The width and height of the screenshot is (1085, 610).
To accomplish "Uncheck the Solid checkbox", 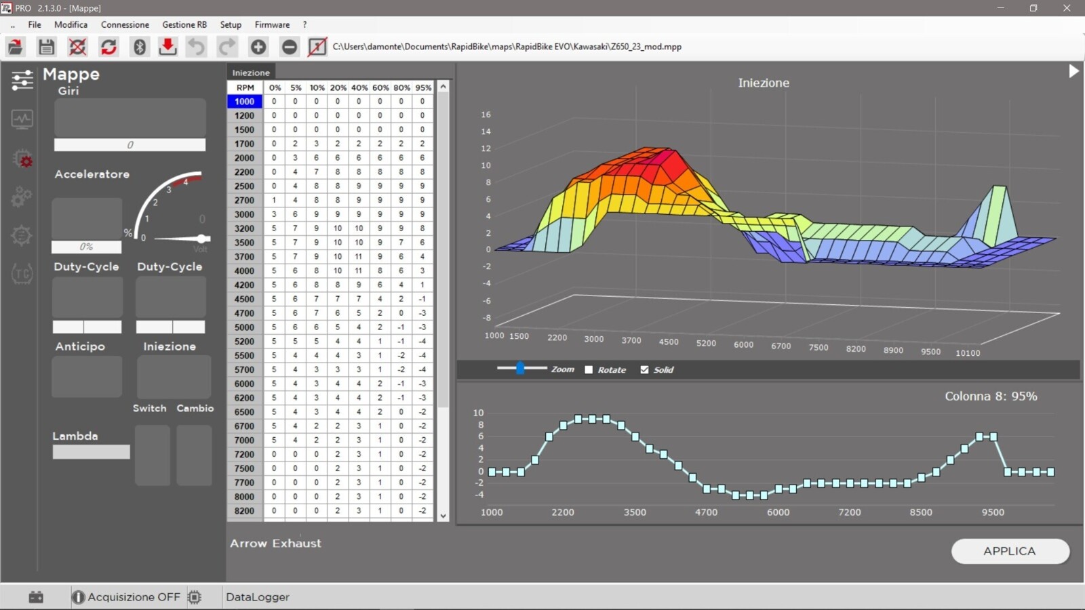I will [x=644, y=370].
